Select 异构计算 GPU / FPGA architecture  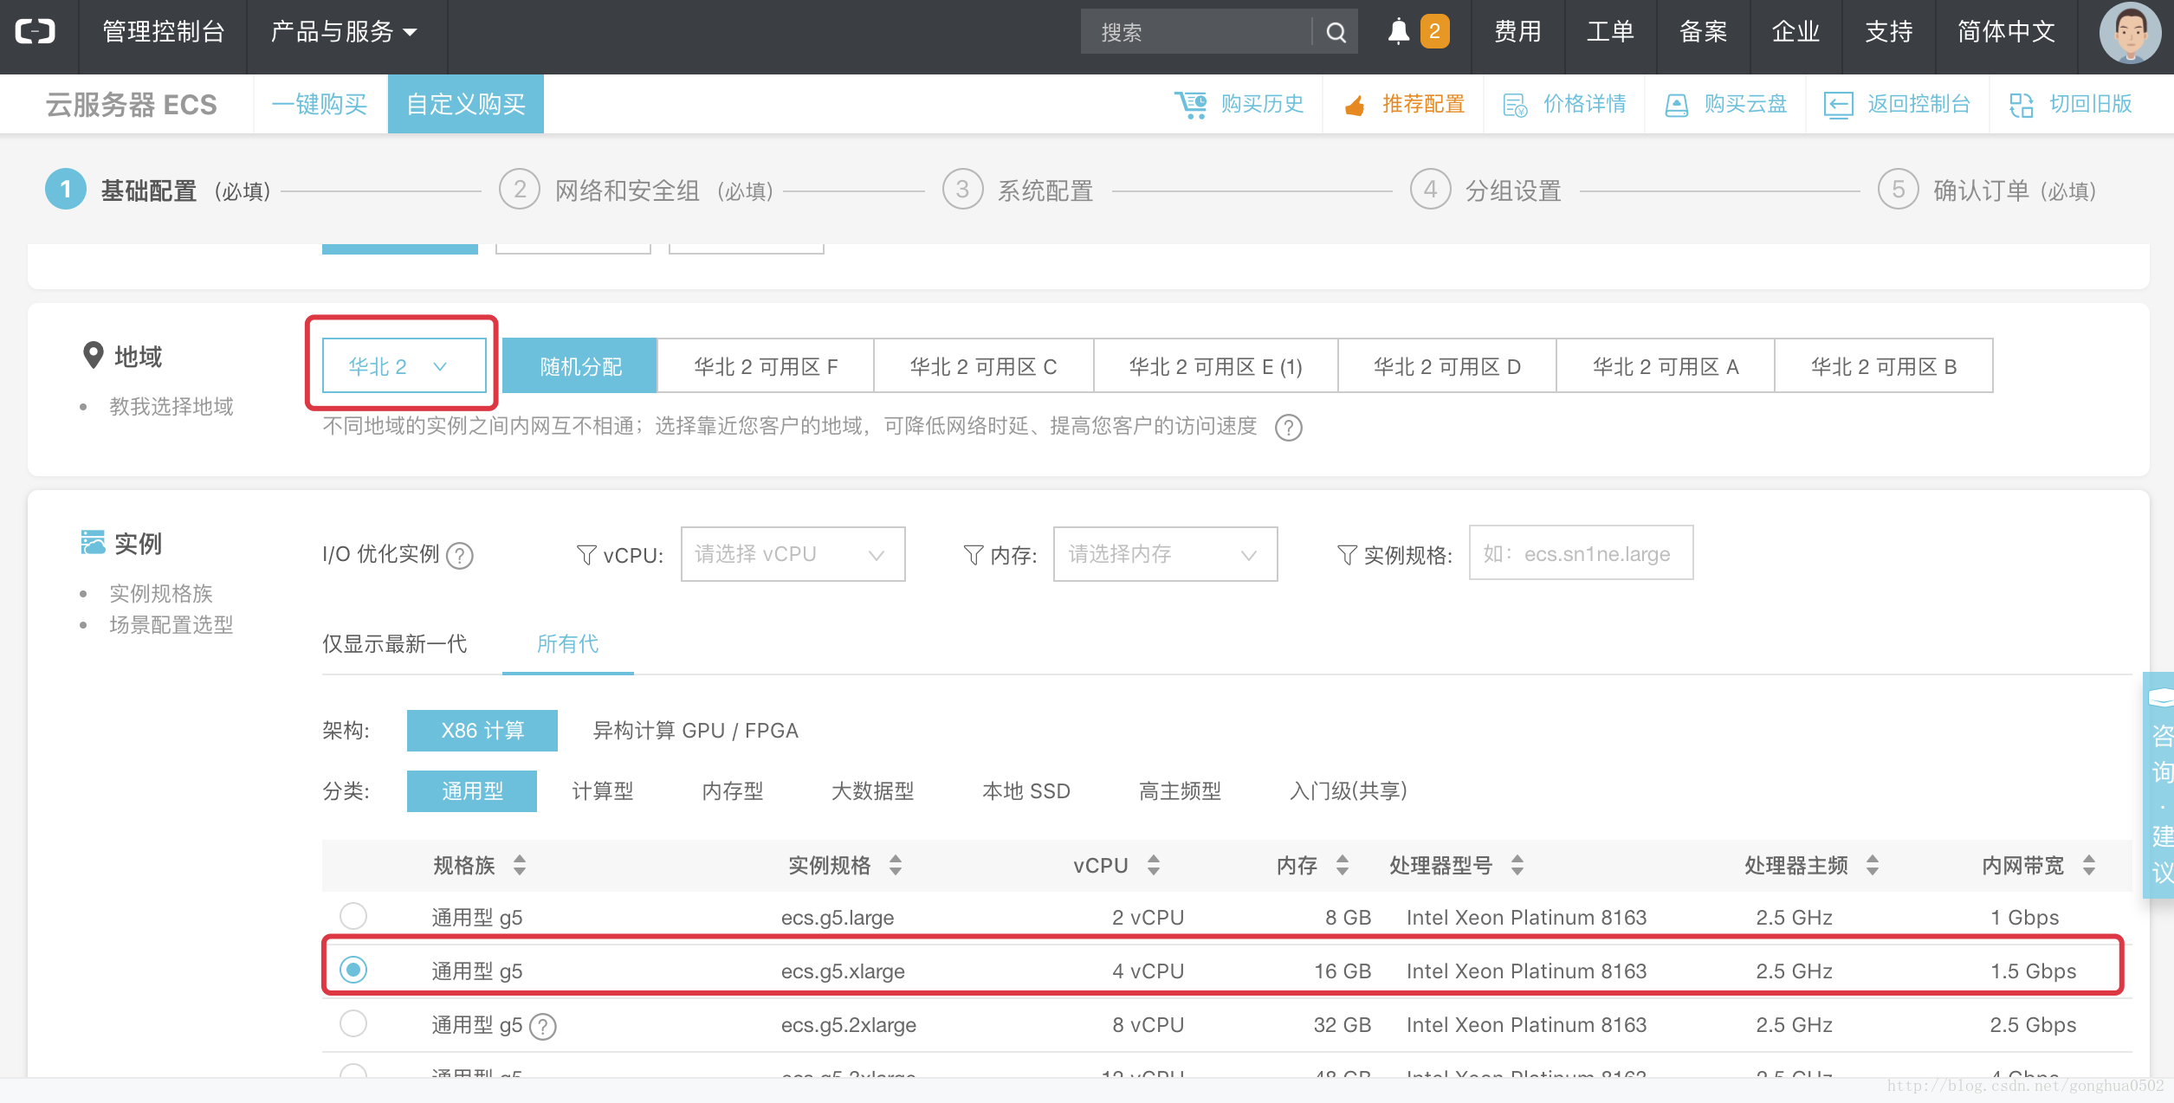click(x=696, y=731)
